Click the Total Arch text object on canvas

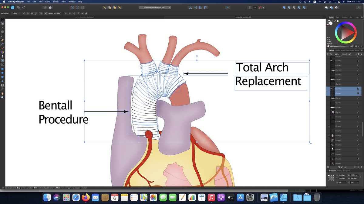(x=262, y=67)
